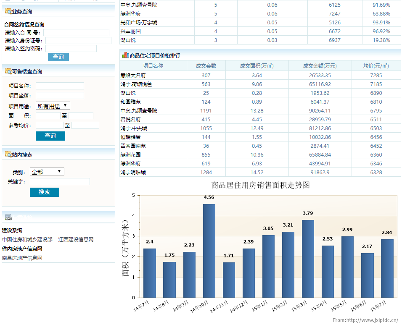Click the bar chart icon beside 商品住宅项目价格排行
This screenshot has width=402, height=335.
click(125, 55)
